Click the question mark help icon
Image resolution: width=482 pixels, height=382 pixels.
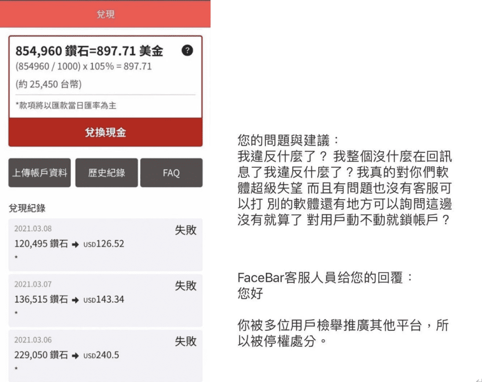click(187, 51)
